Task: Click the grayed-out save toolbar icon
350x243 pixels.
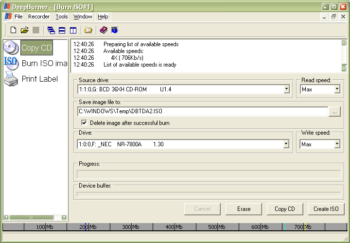Action: coord(35,30)
